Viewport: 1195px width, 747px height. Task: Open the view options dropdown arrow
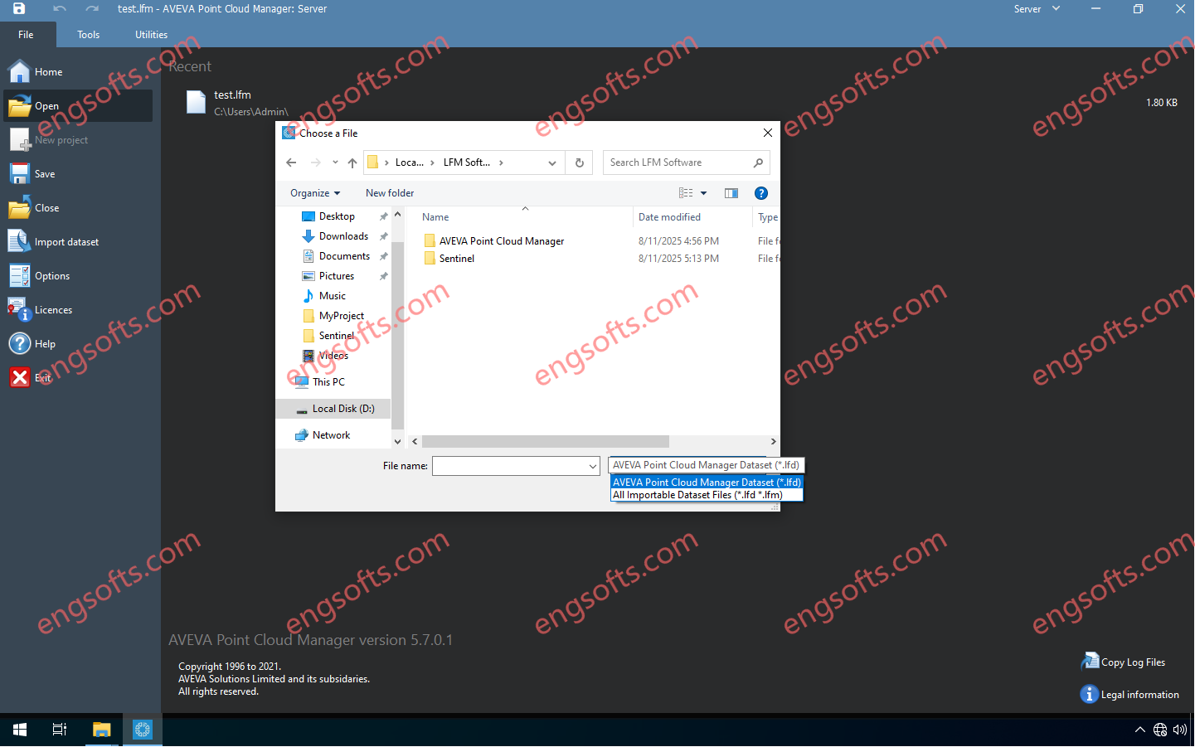[x=704, y=193]
